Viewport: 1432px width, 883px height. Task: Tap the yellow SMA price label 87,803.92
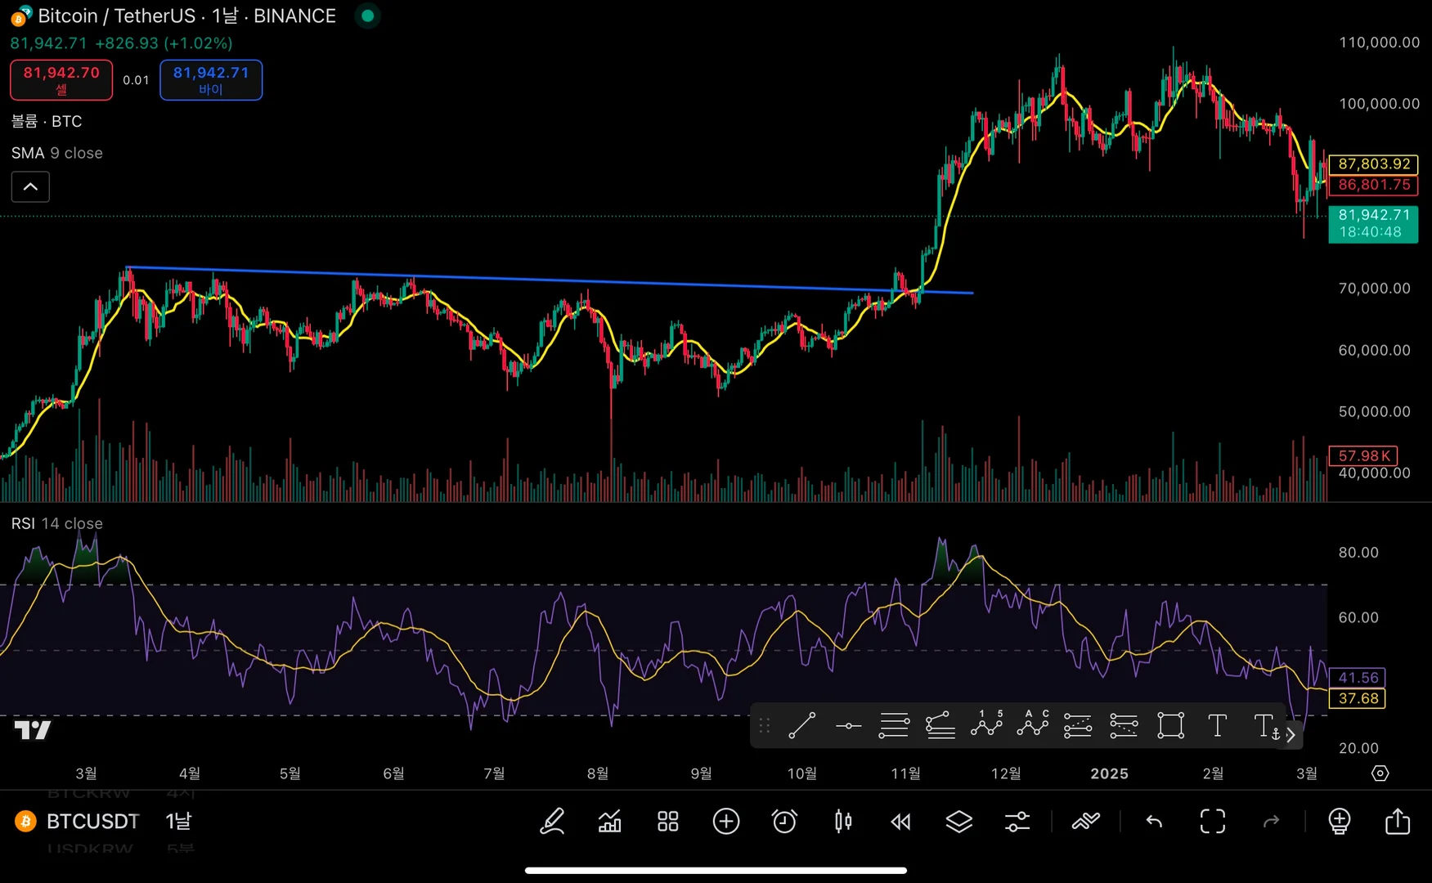point(1373,164)
